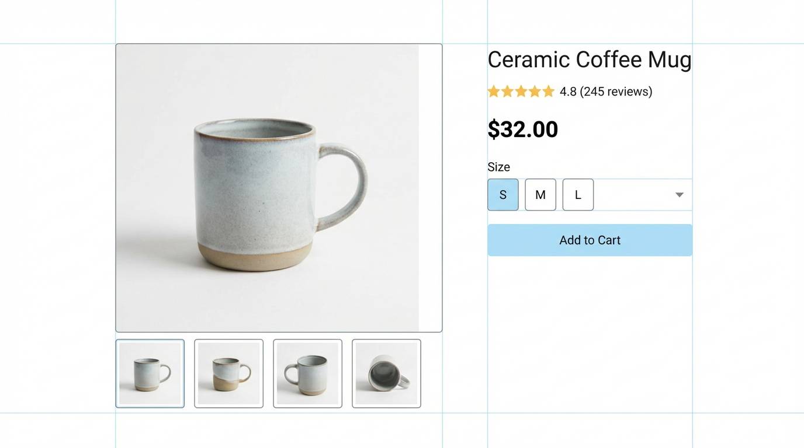Click the $32.00 price text

pos(522,129)
